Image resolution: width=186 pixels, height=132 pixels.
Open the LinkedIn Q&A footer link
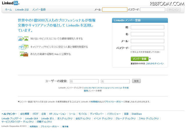(x=32, y=118)
